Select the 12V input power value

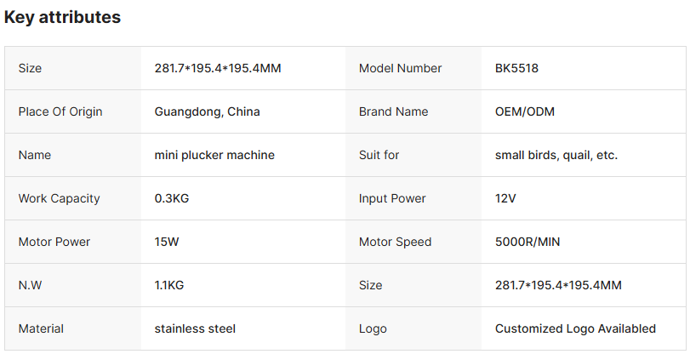505,198
